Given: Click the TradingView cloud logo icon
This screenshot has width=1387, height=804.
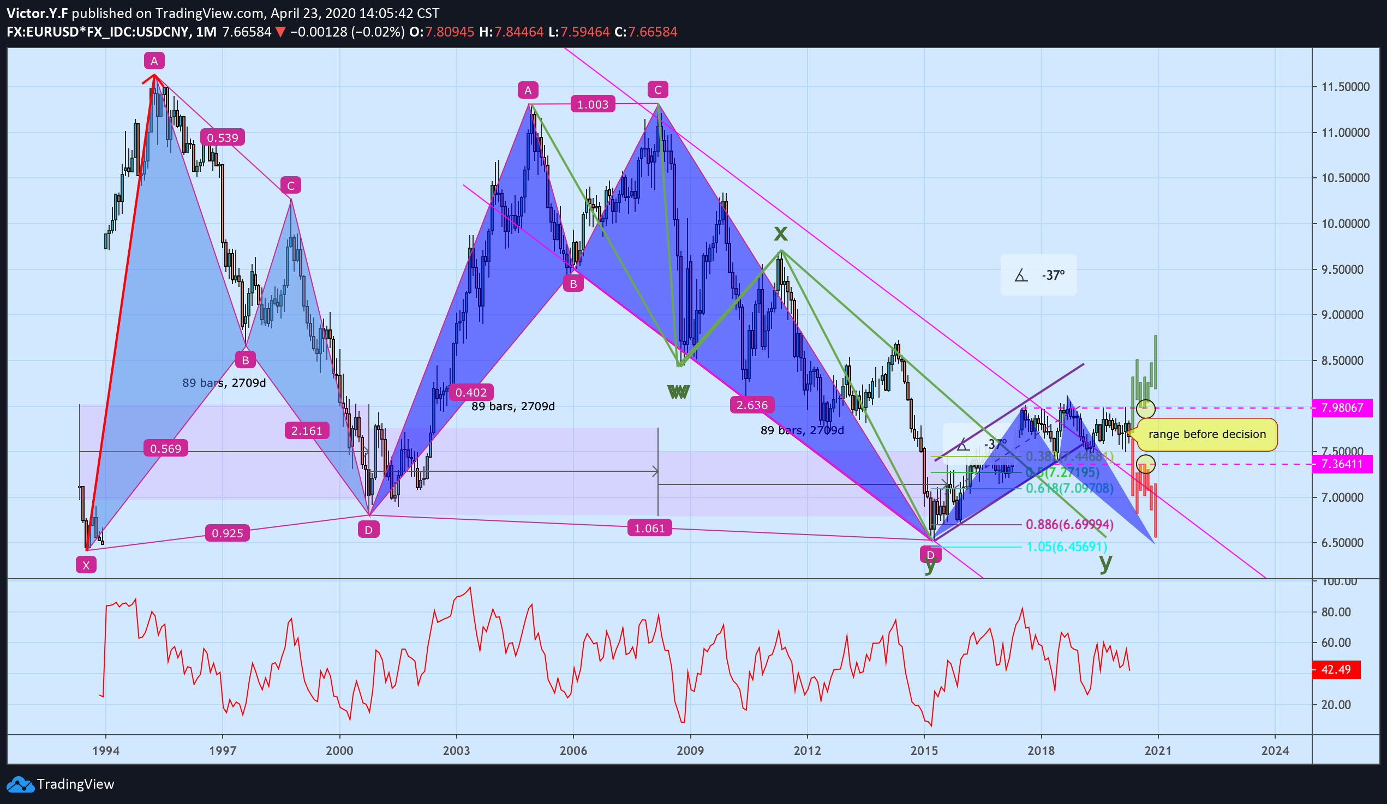Looking at the screenshot, I should (x=20, y=784).
